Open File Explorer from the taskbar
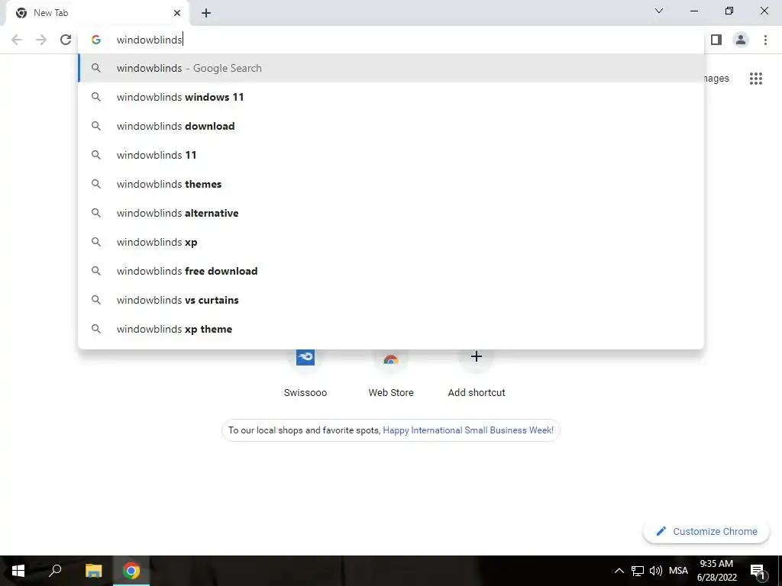Screen dimensions: 782x586 [93, 571]
